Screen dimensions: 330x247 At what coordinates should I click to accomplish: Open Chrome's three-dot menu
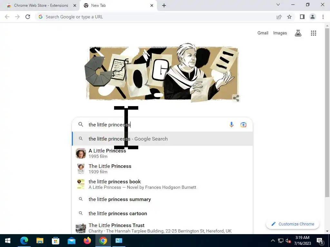coord(323,17)
